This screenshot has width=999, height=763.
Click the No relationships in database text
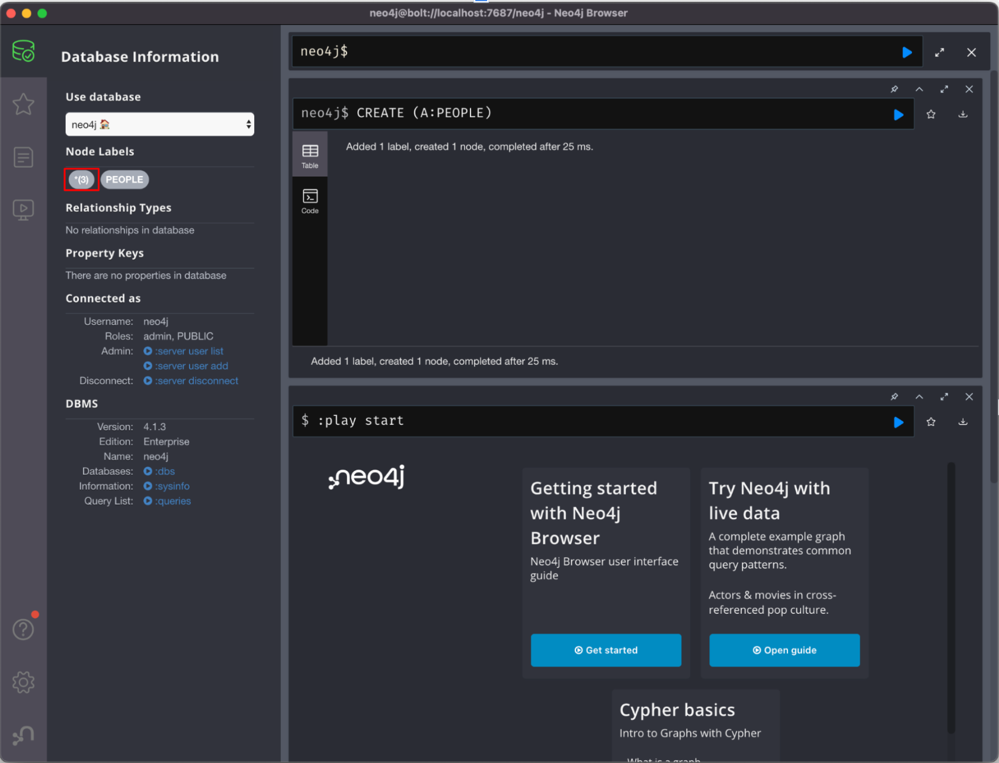(130, 230)
